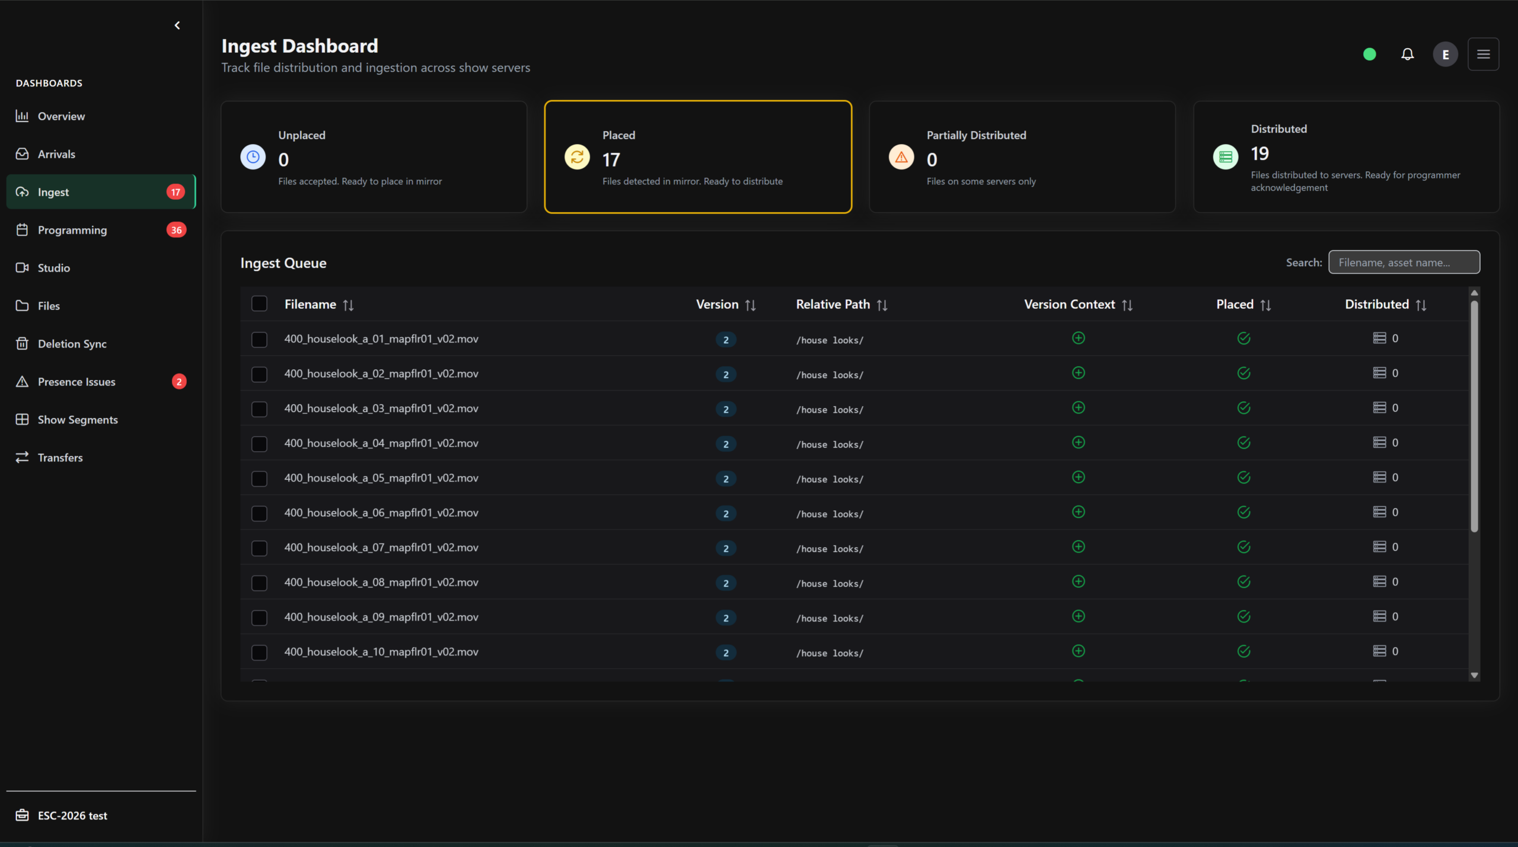Click the red 2 badge on Presence Issues
Viewport: 1518px width, 847px height.
pos(179,382)
